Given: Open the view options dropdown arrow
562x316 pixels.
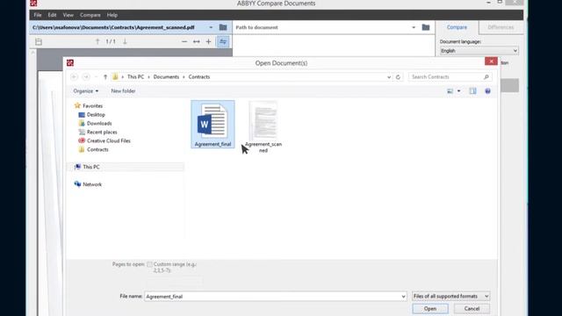Looking at the screenshot, I should pyautogui.click(x=458, y=91).
